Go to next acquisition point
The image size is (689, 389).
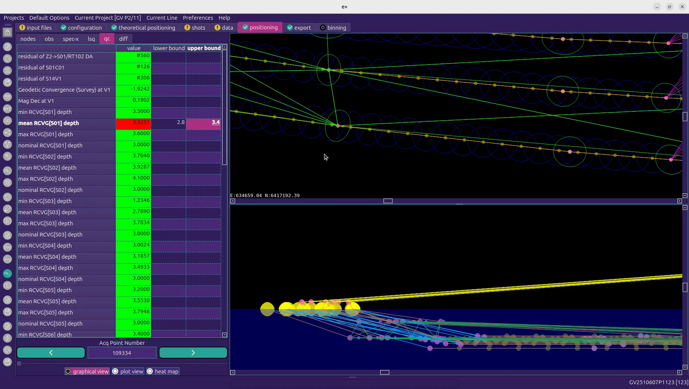coord(193,353)
